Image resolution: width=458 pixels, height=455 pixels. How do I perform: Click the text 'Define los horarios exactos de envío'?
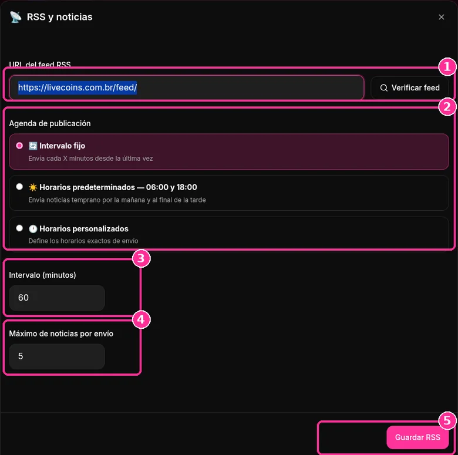pos(83,241)
